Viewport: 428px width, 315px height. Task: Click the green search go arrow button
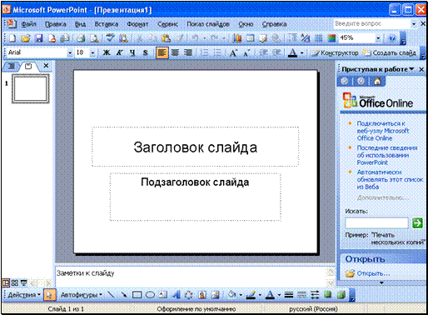tap(417, 222)
